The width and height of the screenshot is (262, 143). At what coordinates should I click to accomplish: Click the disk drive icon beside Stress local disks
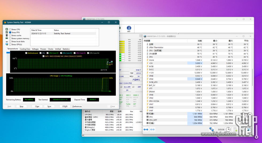[7, 41]
